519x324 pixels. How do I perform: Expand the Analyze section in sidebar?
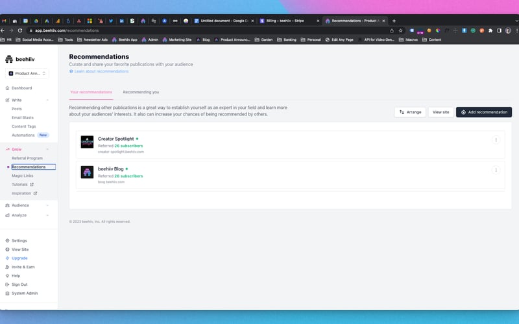click(x=47, y=215)
